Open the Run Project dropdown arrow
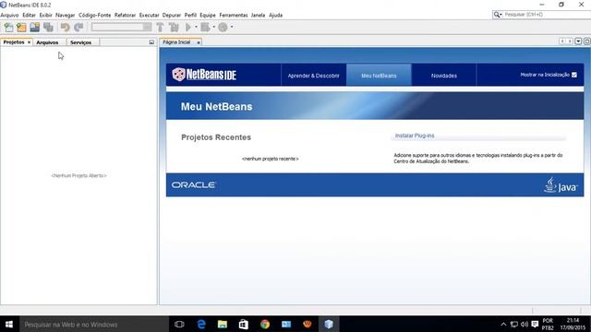Viewport: 591px width, 332px height. coord(196,27)
